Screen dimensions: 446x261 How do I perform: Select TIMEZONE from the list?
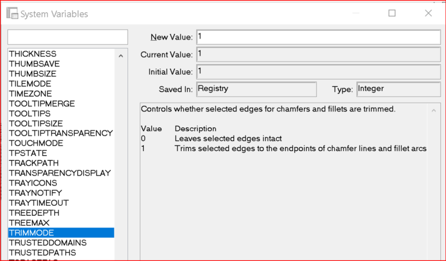coord(30,94)
